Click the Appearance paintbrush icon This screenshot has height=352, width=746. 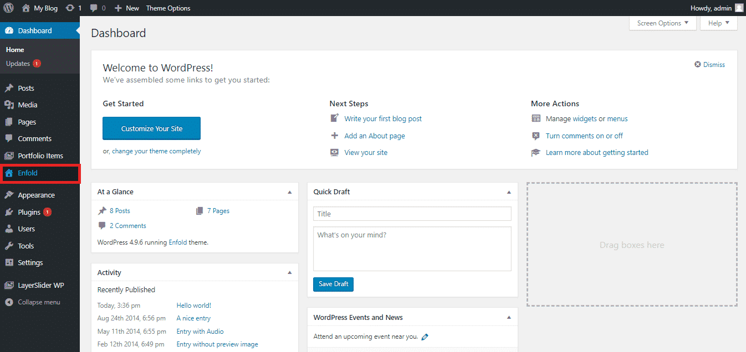tap(9, 195)
